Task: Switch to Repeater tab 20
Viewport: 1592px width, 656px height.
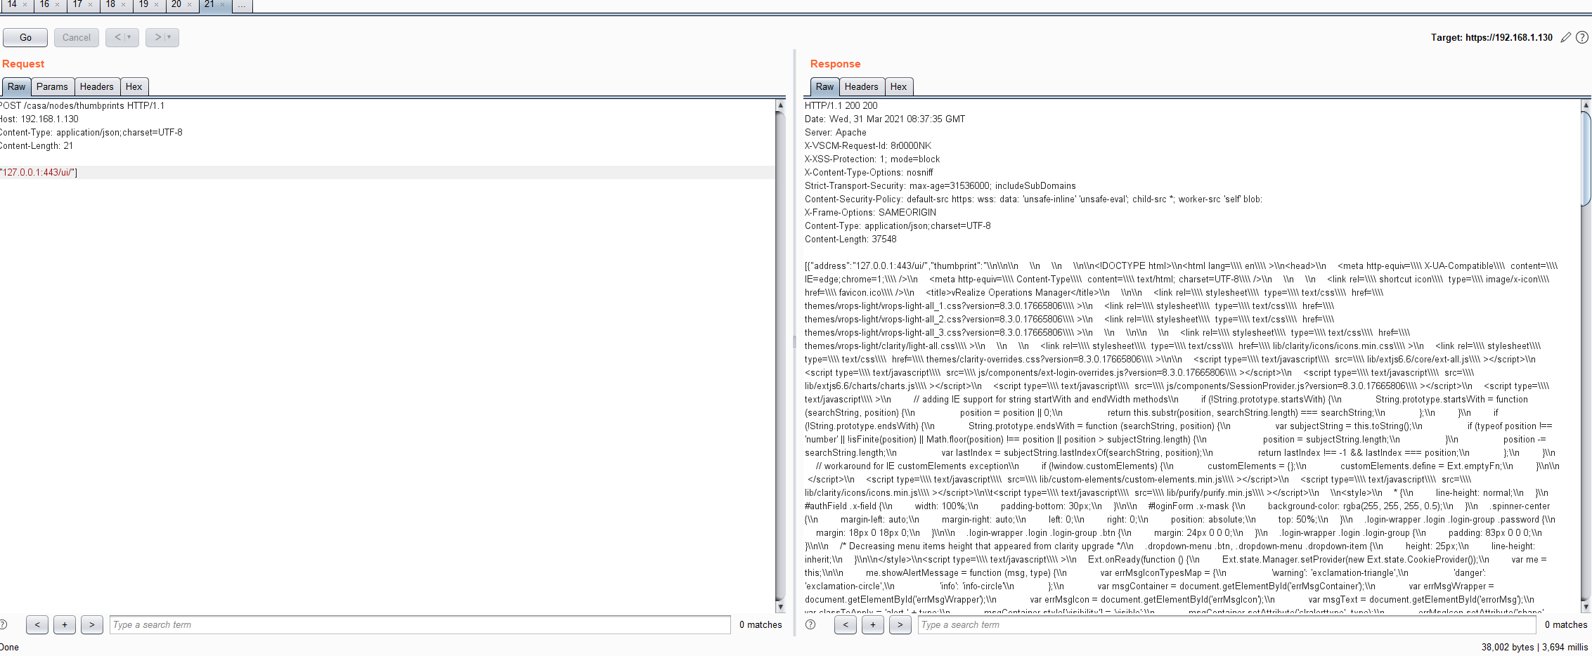Action: point(176,4)
